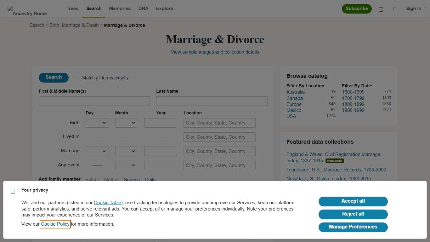Open the Explore menu item

(164, 9)
